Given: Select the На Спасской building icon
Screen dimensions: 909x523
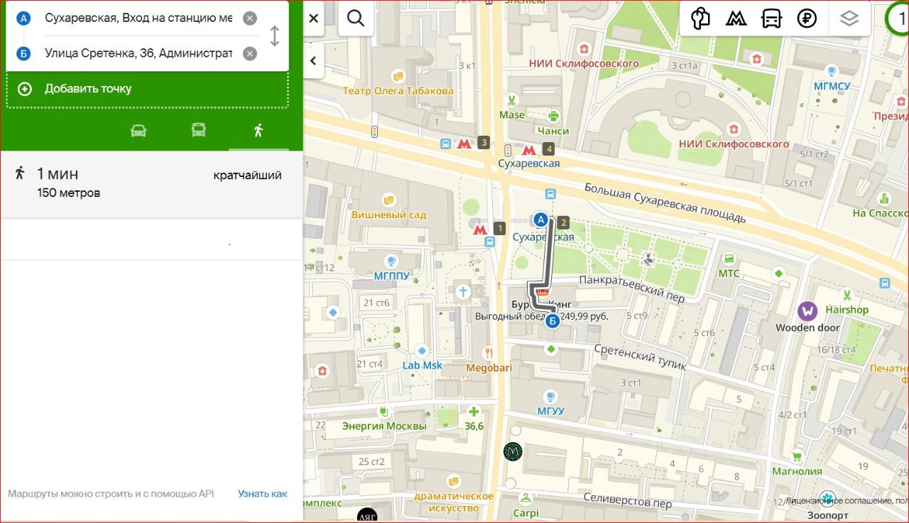Looking at the screenshot, I should tap(884, 198).
